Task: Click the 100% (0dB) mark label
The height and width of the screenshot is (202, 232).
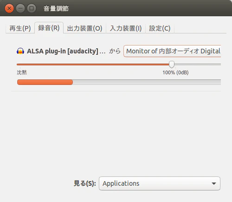Action: (x=175, y=72)
